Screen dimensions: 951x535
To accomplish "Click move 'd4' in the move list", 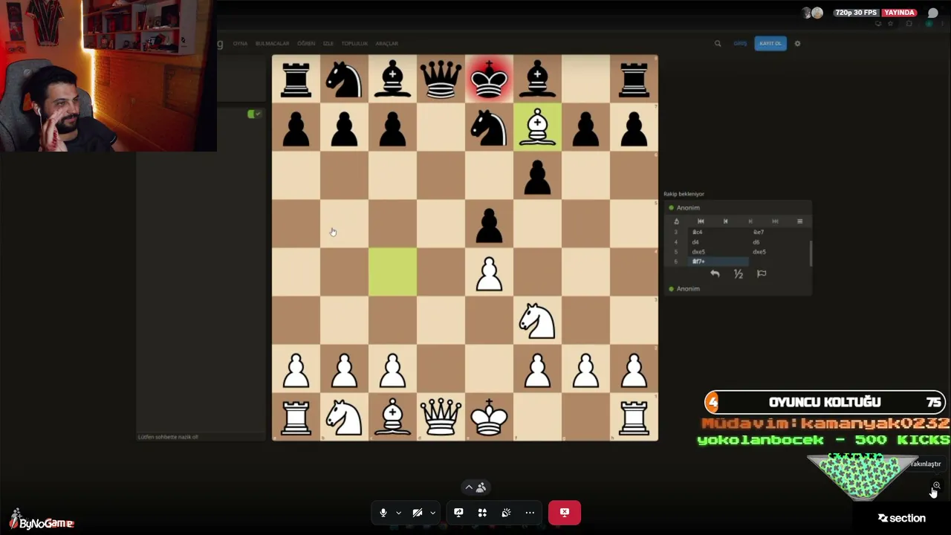I will pyautogui.click(x=695, y=242).
